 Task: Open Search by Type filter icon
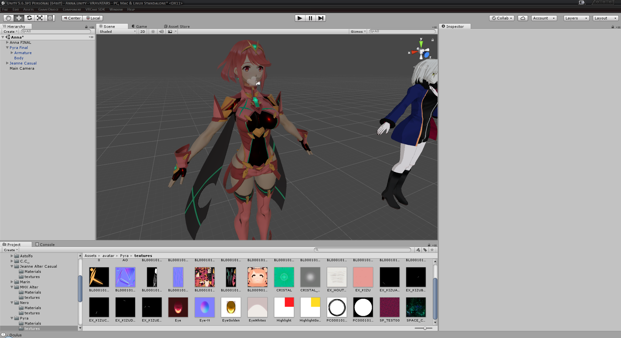tap(418, 250)
